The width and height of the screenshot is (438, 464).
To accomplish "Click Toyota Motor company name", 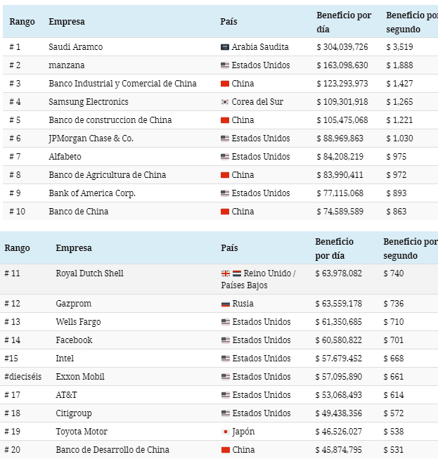I will [82, 432].
